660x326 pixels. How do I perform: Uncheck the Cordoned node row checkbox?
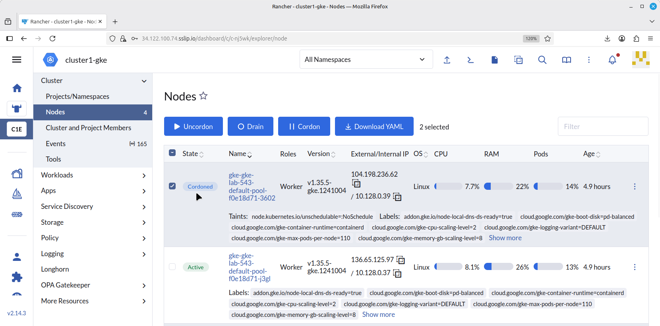172,186
